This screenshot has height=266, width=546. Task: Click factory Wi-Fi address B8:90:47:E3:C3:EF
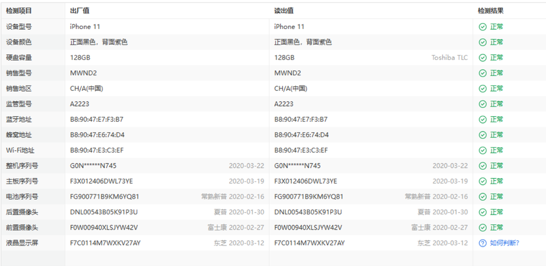(97, 150)
